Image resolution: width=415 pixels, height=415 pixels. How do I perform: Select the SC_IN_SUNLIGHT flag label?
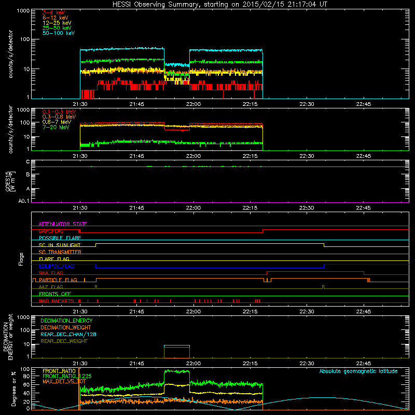pos(60,245)
